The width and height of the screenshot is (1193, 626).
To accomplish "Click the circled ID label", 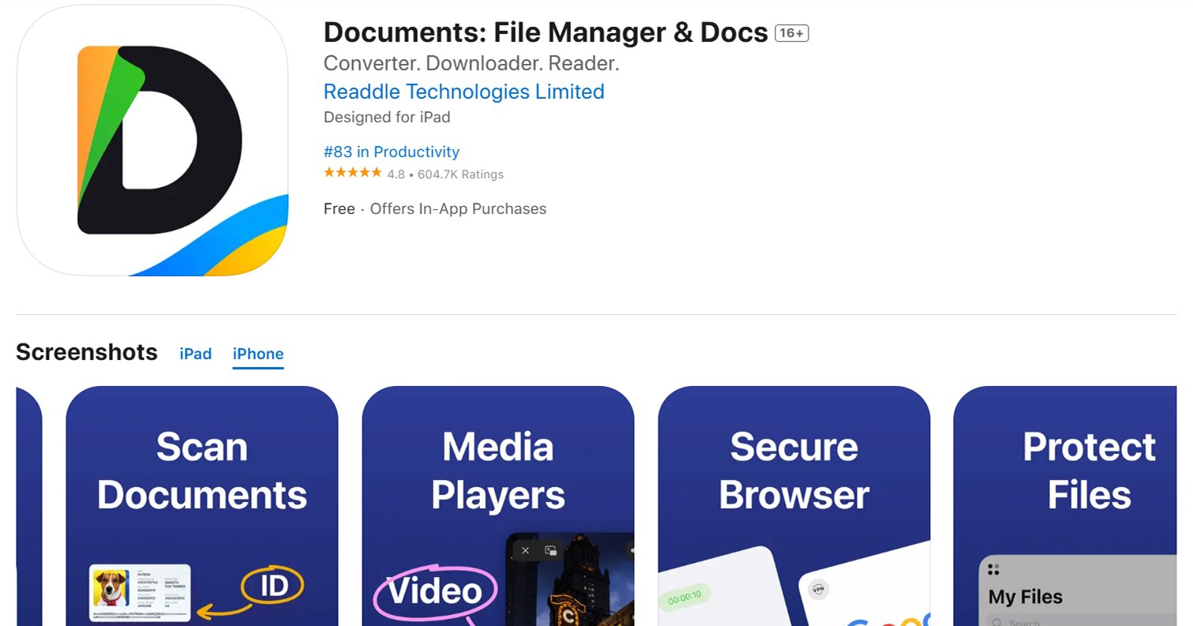I will pos(272,586).
